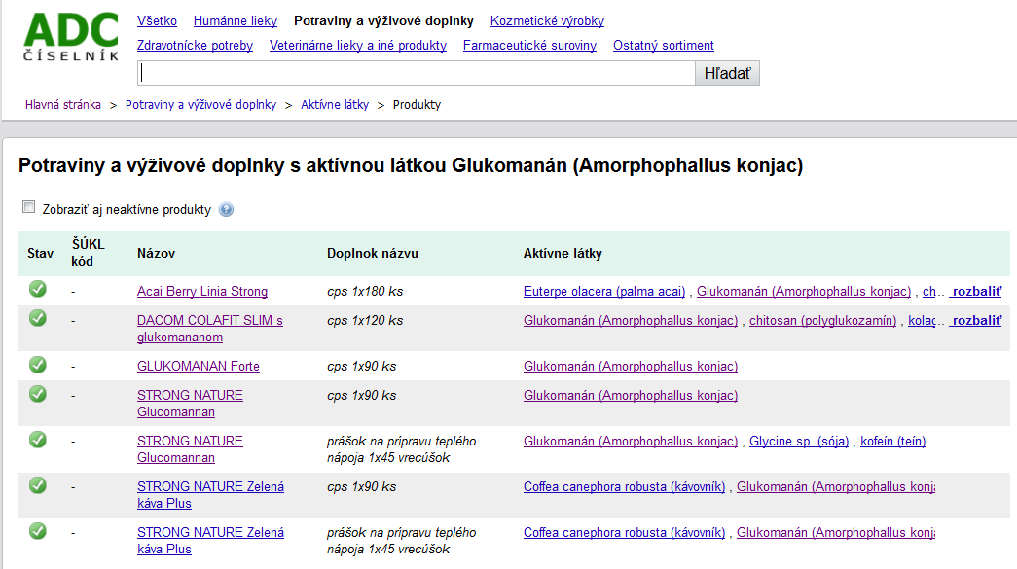The height and width of the screenshot is (569, 1017).
Task: Click the 'Produkty' breadcrumb text
Action: pos(418,105)
